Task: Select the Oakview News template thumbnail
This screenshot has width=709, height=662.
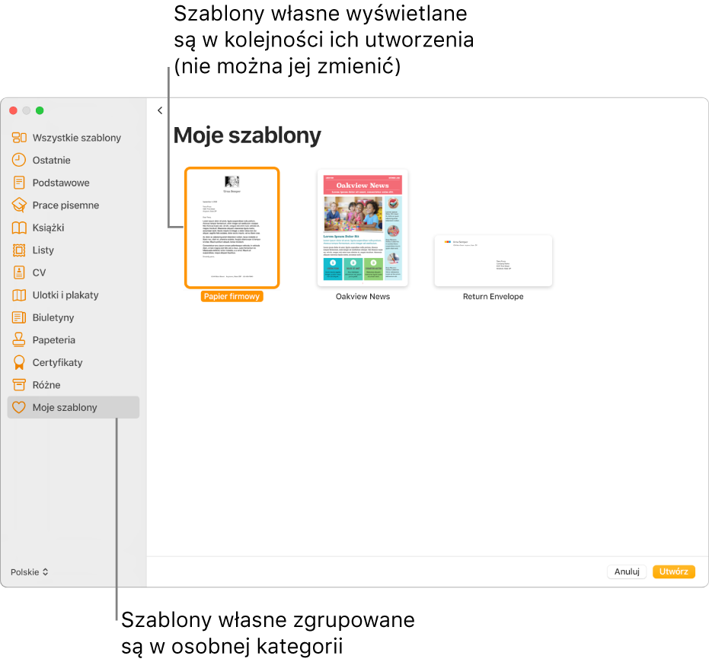Action: tap(362, 228)
